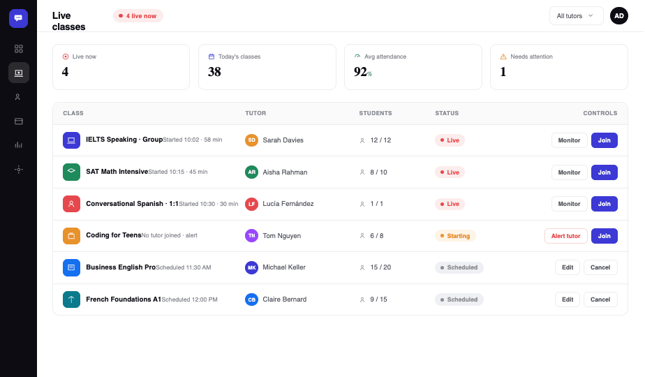The height and width of the screenshot is (377, 645).
Task: Open the Needs attention stat card
Action: coord(559,67)
